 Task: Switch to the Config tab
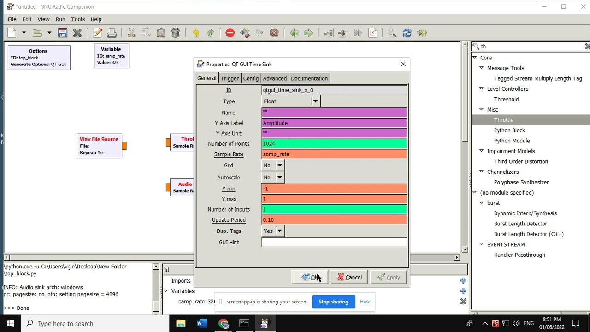[x=251, y=78]
